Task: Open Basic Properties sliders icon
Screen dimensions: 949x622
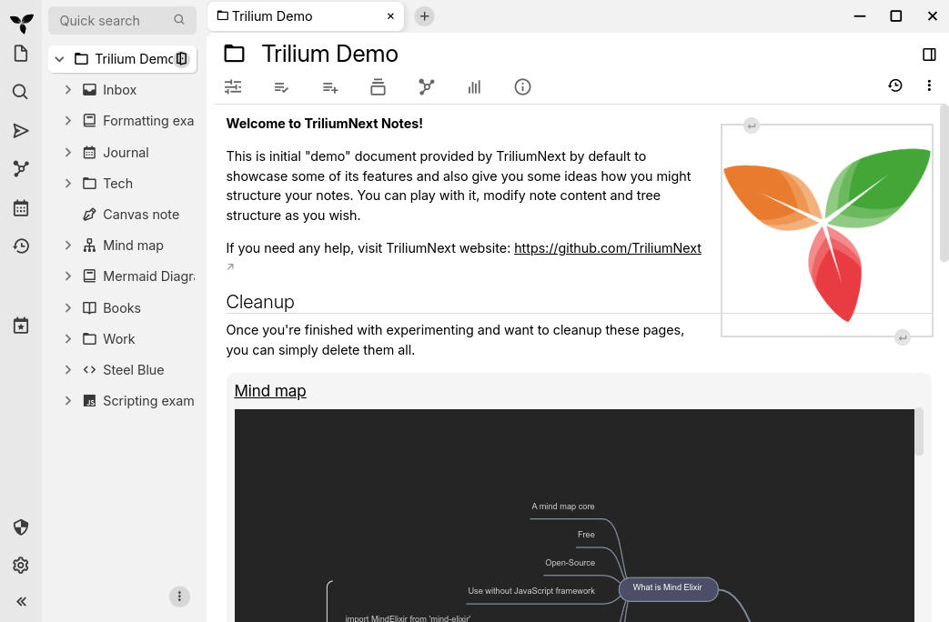Action: click(x=233, y=87)
